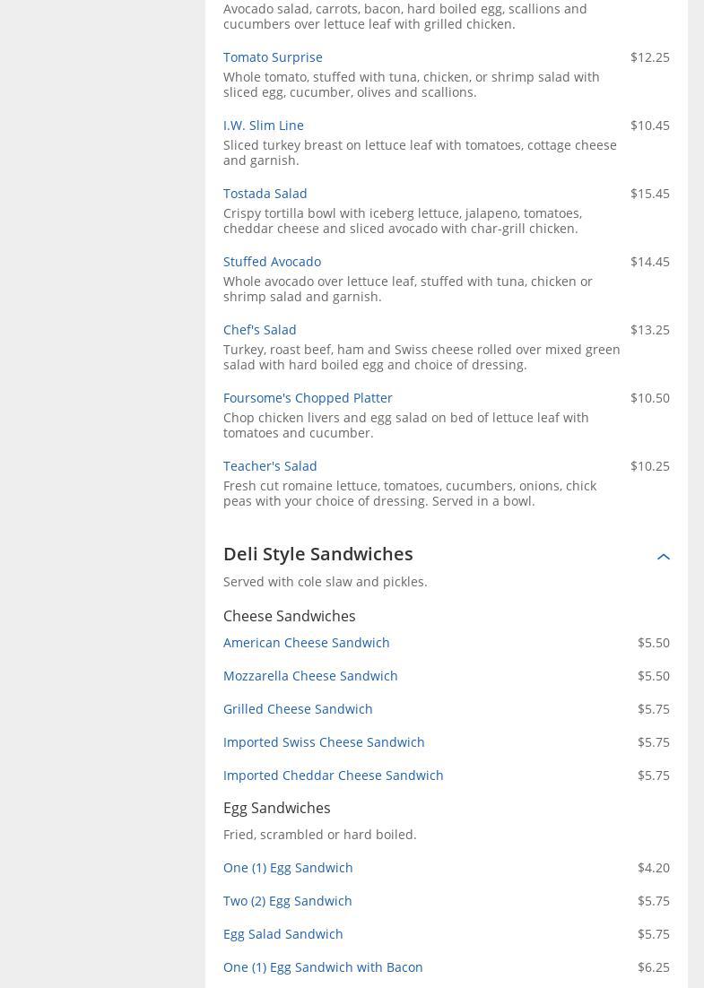Add American Cheese Sandwich

click(306, 643)
